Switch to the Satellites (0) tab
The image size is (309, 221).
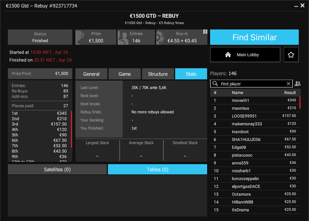(57, 169)
